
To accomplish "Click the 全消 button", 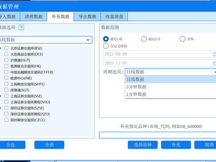I will pos(49,145).
